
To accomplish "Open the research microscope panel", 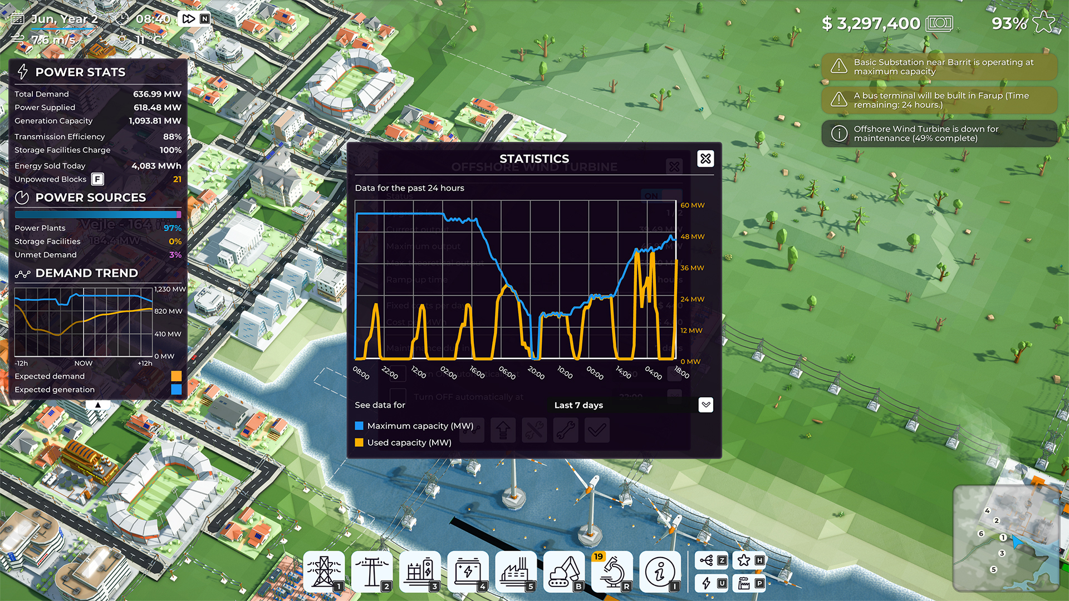I will point(612,572).
